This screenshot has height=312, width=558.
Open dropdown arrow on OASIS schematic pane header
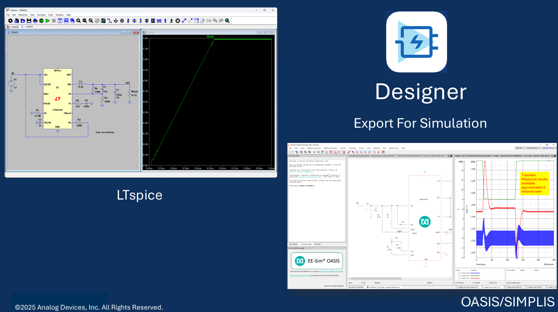tap(449, 156)
